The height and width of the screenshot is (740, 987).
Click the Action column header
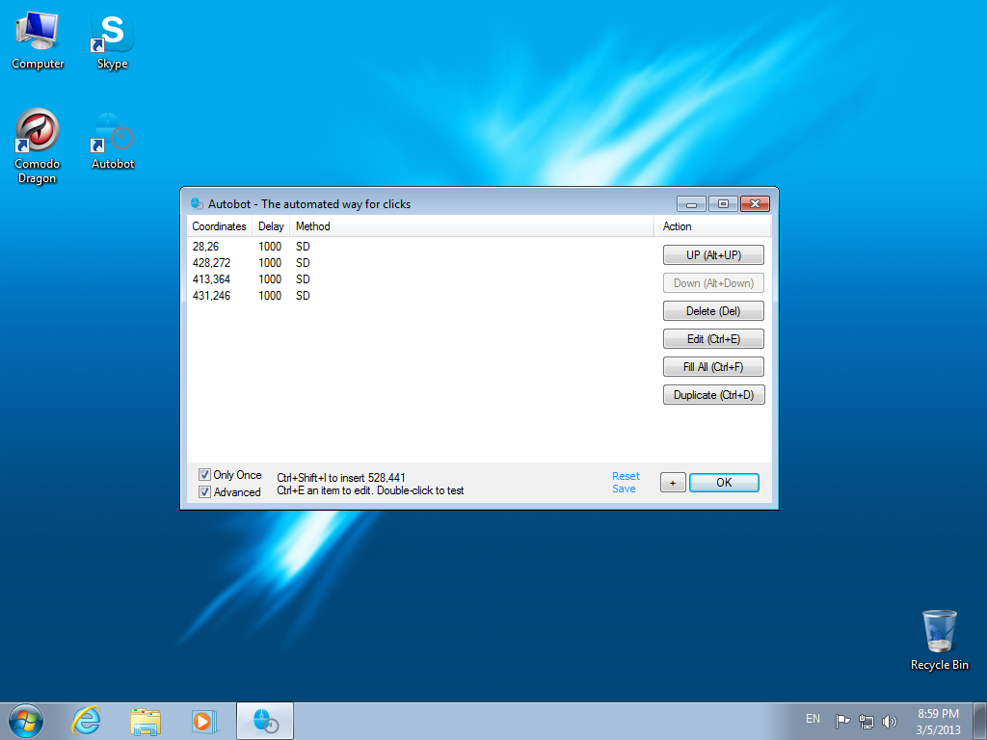(714, 225)
